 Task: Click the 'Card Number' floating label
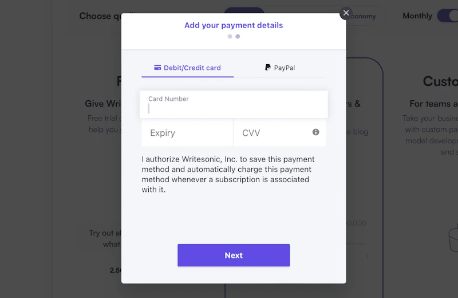point(168,99)
